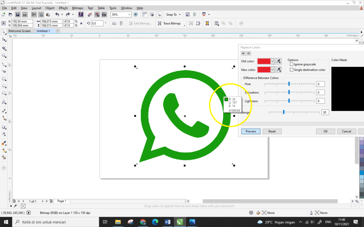Click the Preview button in Replace Colors
Viewport: 364px width, 227px height.
pyautogui.click(x=251, y=131)
